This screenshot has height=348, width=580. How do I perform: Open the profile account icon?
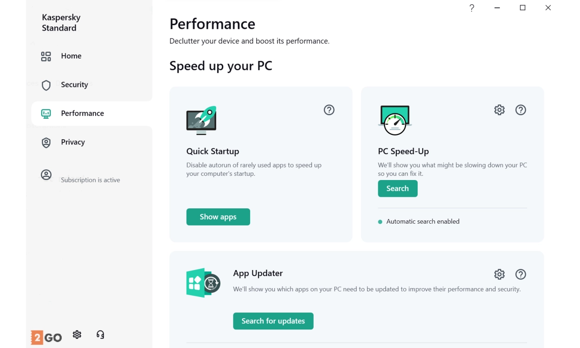[46, 175]
